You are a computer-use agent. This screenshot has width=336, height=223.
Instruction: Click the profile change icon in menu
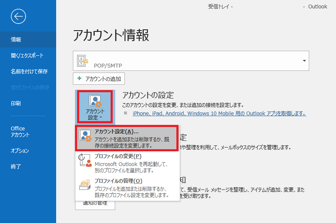pyautogui.click(x=85, y=161)
